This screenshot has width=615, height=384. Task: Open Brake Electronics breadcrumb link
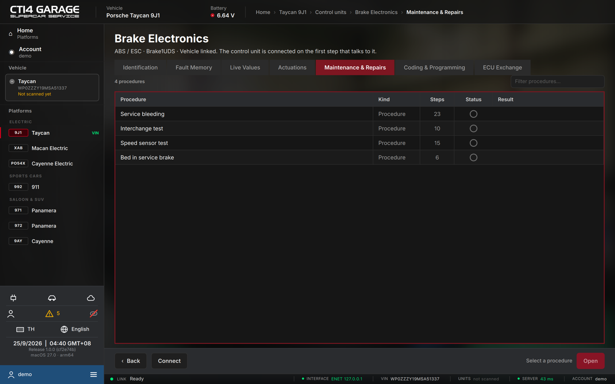tap(376, 12)
